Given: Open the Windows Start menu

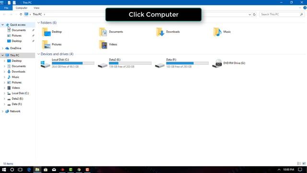Looking at the screenshot, I should [4, 170].
